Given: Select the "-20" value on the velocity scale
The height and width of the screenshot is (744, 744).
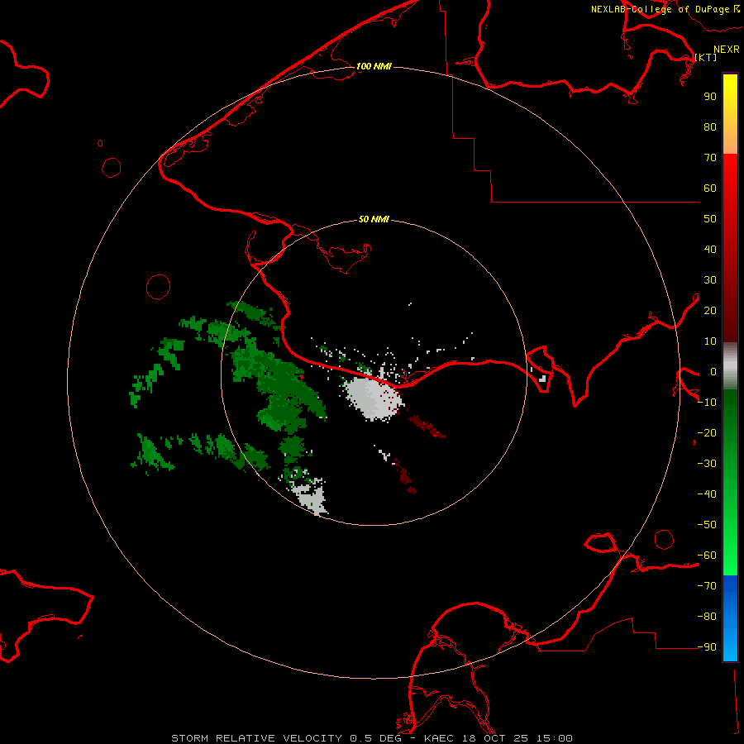Looking at the screenshot, I should click(x=707, y=432).
